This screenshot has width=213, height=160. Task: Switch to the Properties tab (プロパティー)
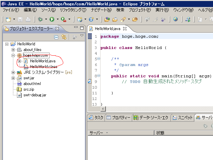(118, 117)
